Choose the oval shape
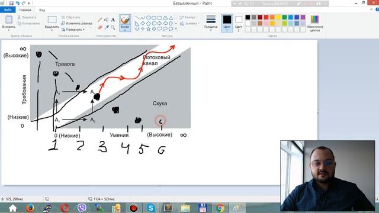This screenshot has height=213, width=379. point(149,18)
